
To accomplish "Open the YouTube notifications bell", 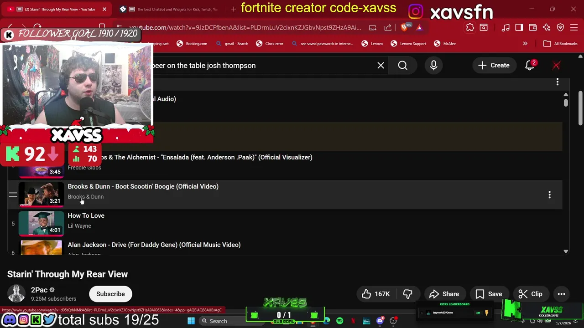I will pyautogui.click(x=530, y=65).
